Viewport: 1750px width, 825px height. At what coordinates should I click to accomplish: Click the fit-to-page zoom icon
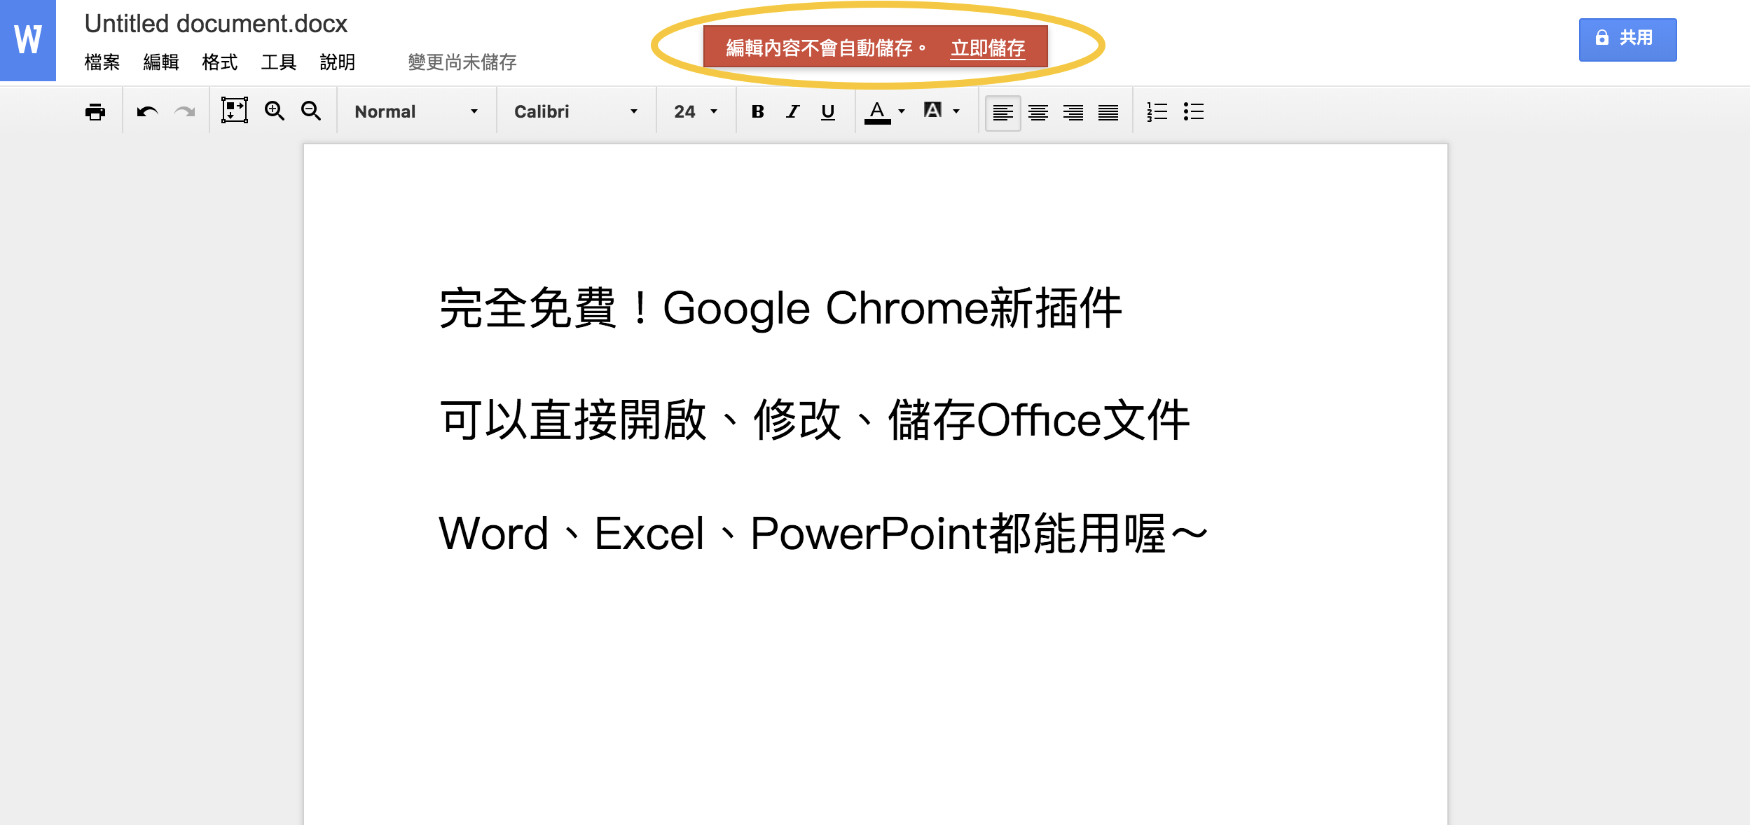click(235, 111)
